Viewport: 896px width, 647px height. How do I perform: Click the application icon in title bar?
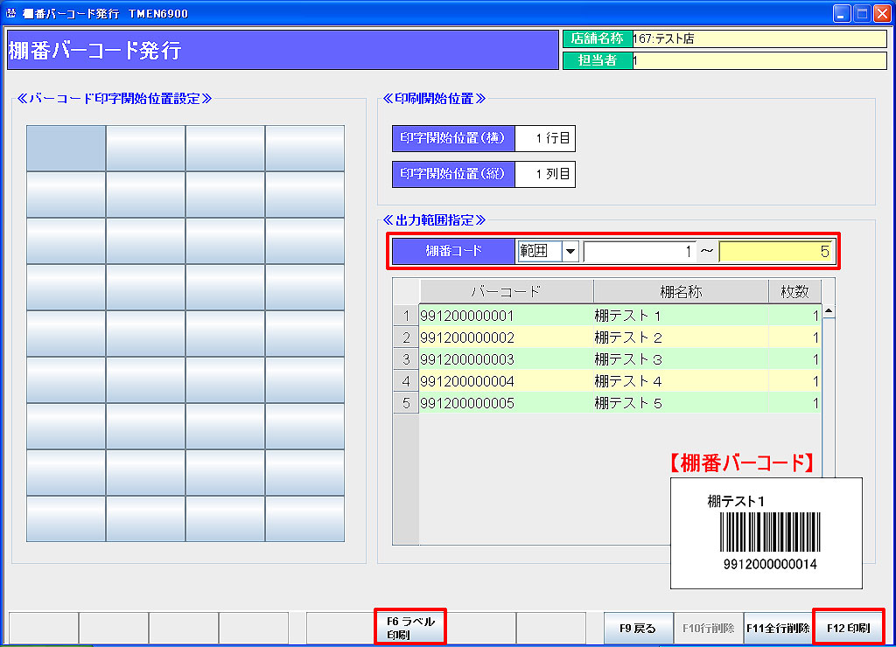(x=11, y=13)
